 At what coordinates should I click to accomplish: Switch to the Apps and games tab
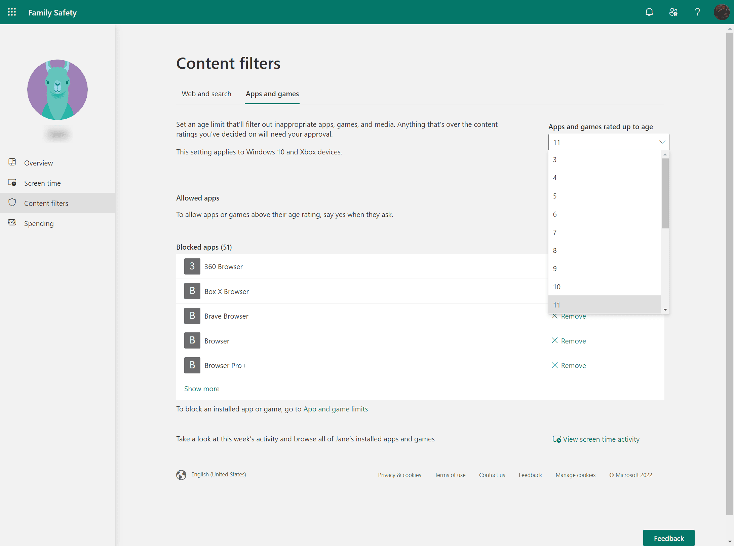tap(272, 94)
